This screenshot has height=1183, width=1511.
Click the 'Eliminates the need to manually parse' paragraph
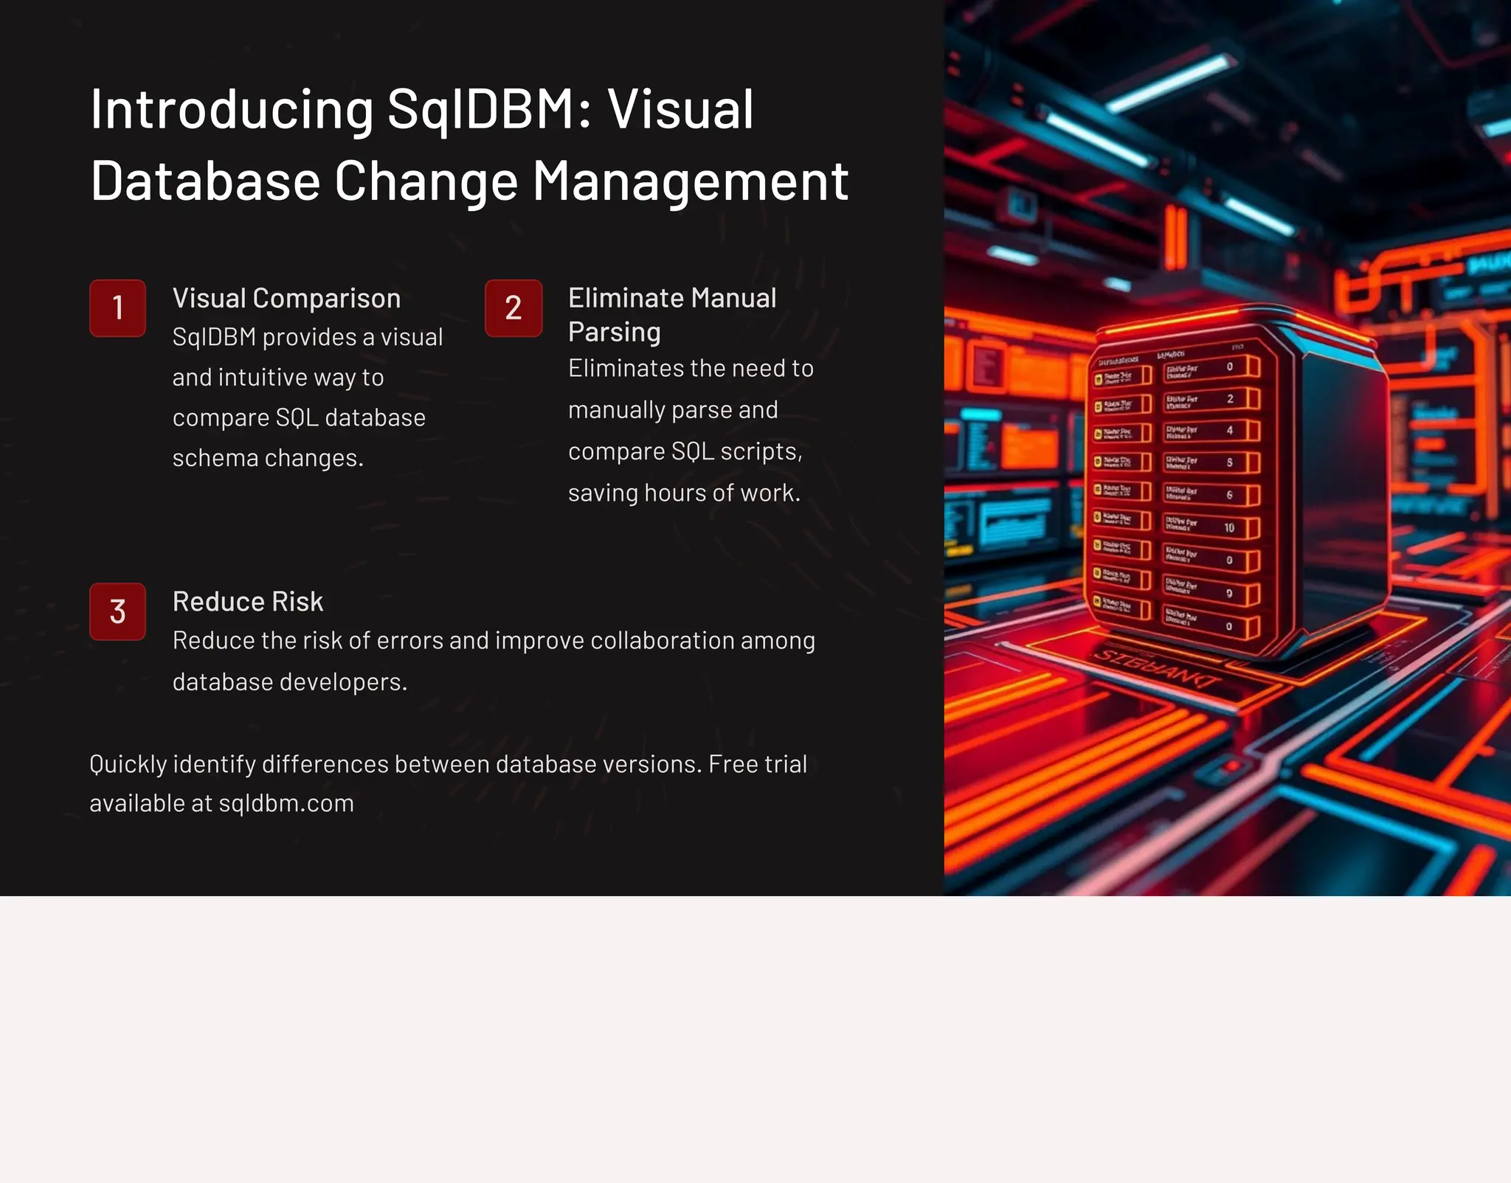pos(691,431)
